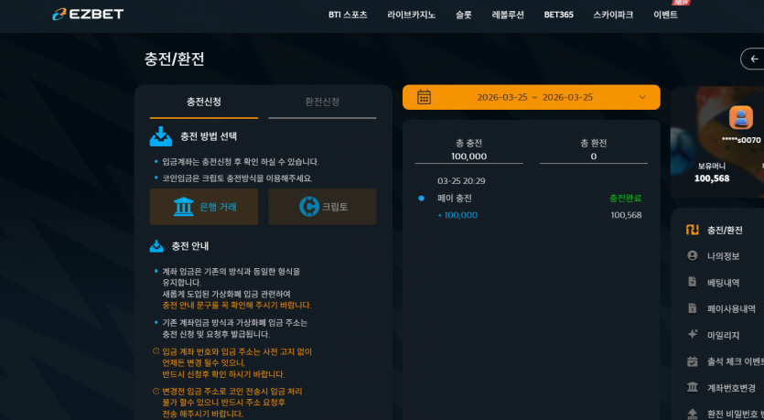Click the back arrow button
The width and height of the screenshot is (764, 420).
(754, 59)
